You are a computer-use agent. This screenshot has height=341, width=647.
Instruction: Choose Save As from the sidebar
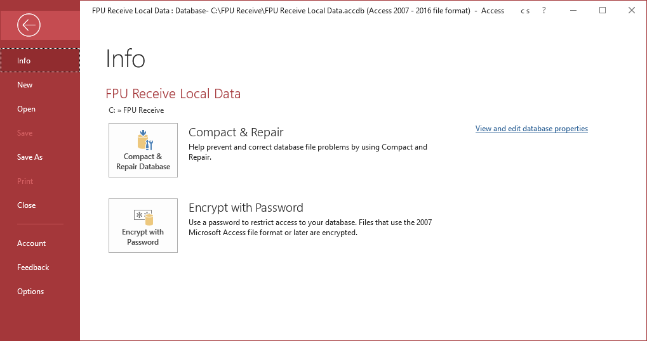point(30,157)
